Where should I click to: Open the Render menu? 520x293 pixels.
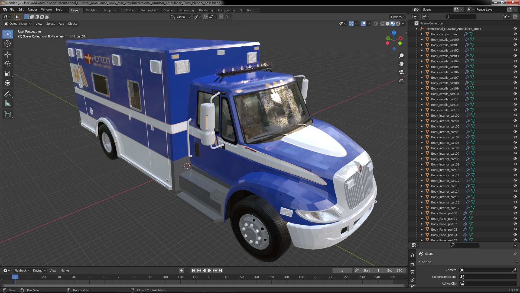(32, 9)
